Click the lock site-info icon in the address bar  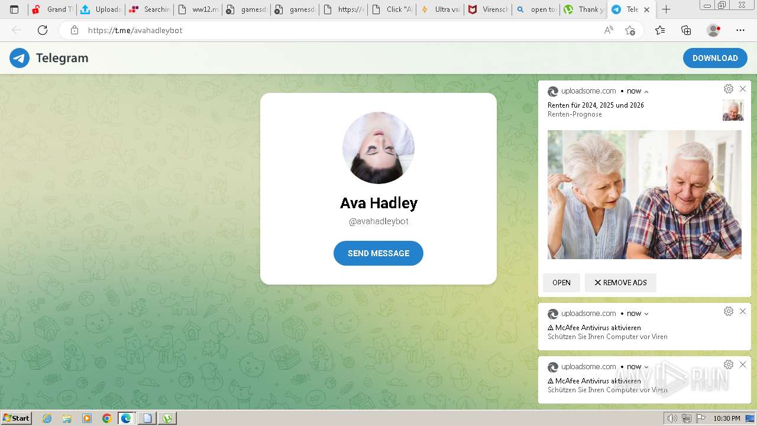tap(74, 30)
